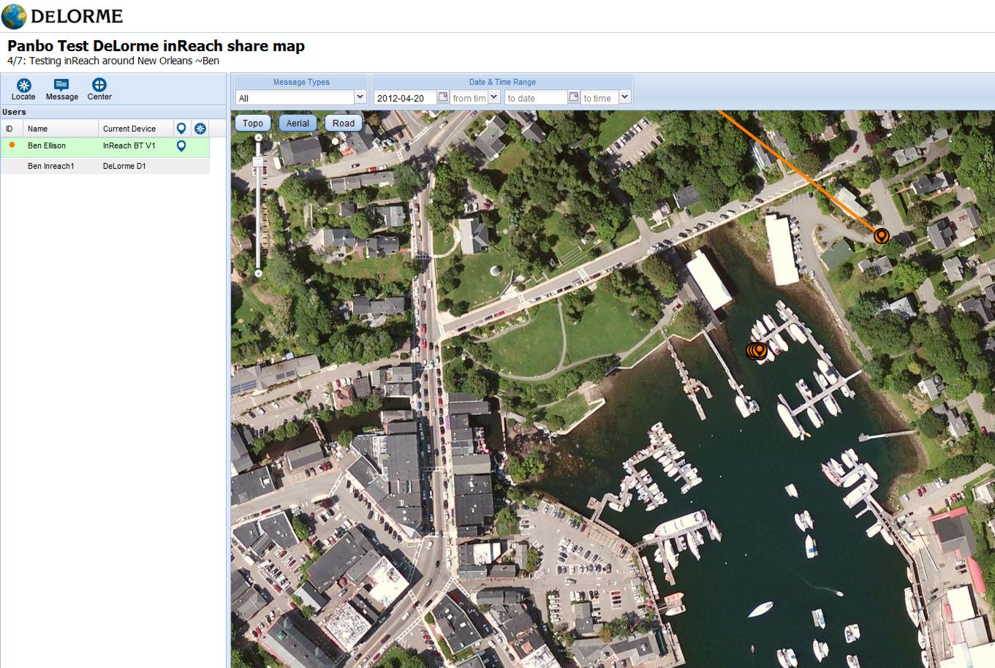The width and height of the screenshot is (995, 668).
Task: Click the orange marker cluster in the harbor
Action: tap(757, 351)
